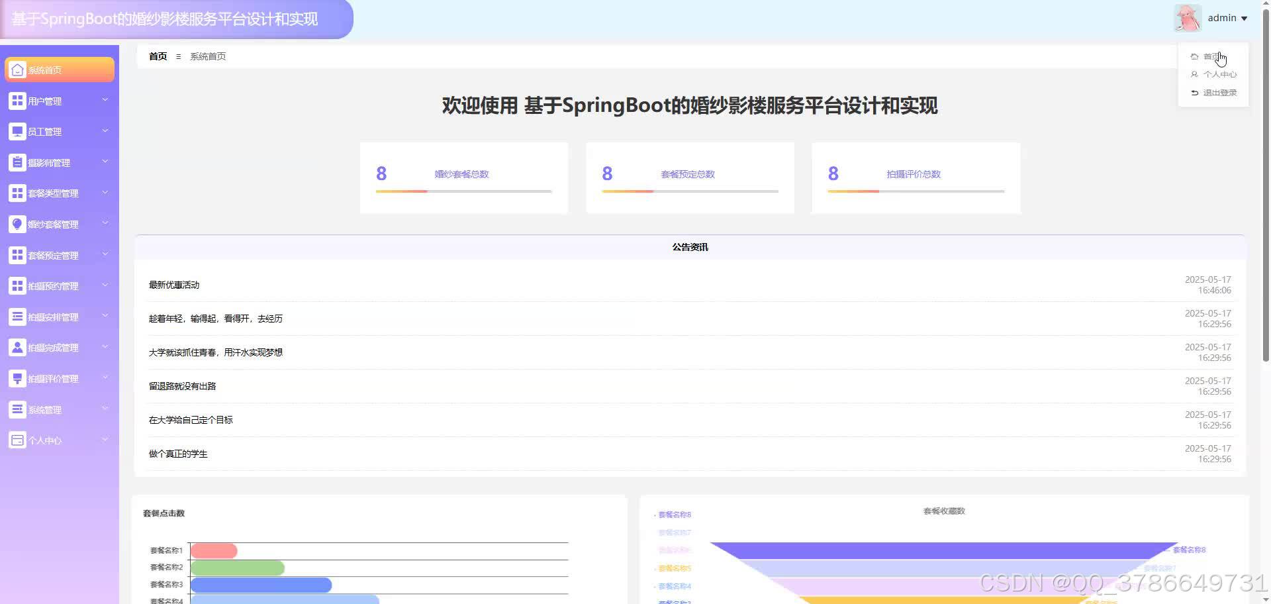
Task: Click the 套餐预定管理 grid icon
Action: point(17,255)
